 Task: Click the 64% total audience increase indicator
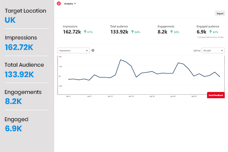(136, 32)
